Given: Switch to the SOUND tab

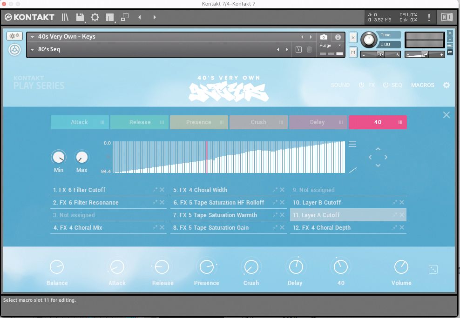Looking at the screenshot, I should [340, 85].
